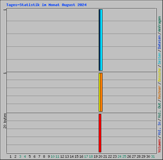Click the Rechner legend label
Image resolution: width=163 pixels, height=160 pixels.
click(159, 92)
